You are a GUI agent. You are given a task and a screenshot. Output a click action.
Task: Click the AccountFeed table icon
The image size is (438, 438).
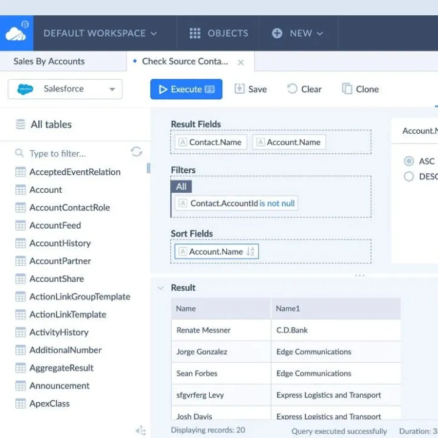point(21,226)
